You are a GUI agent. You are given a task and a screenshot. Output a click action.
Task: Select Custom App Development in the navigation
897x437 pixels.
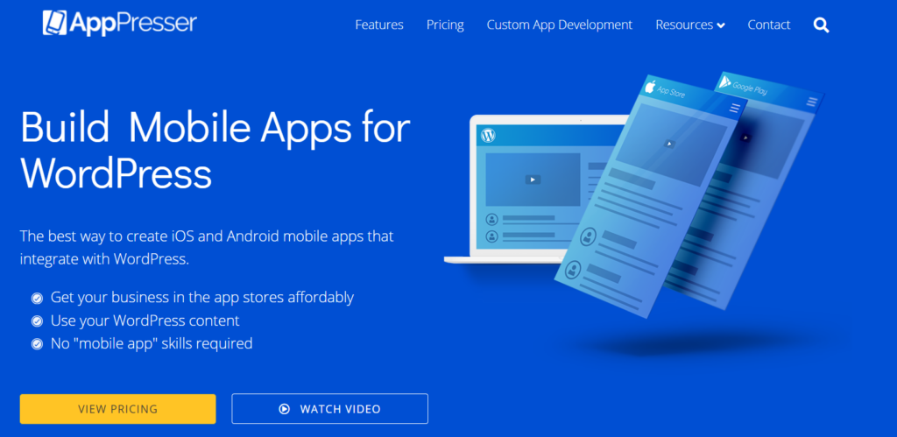[x=559, y=25]
